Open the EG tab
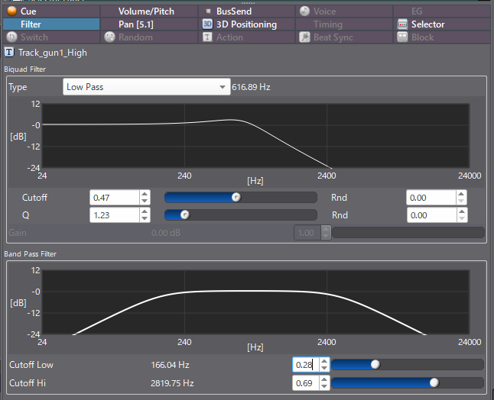The height and width of the screenshot is (400, 494). (x=442, y=11)
